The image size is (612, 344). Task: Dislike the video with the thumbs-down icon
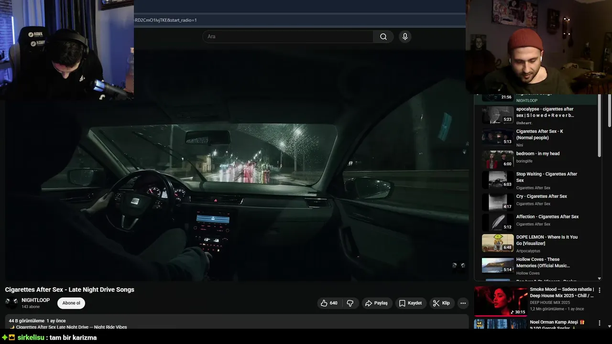[x=350, y=303]
